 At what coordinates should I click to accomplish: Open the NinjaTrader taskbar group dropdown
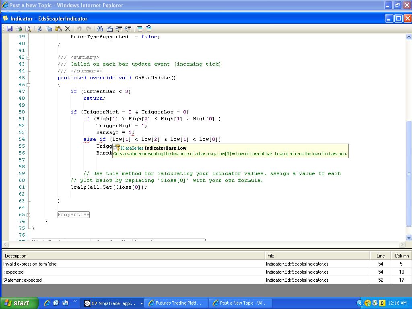142,303
